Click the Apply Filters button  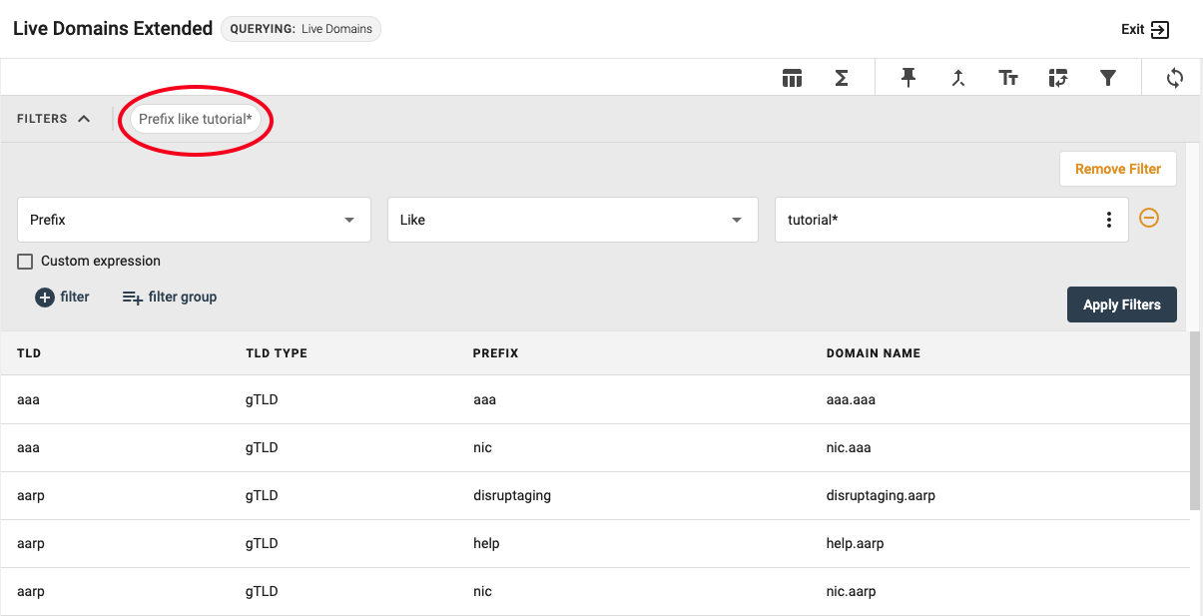[1121, 305]
